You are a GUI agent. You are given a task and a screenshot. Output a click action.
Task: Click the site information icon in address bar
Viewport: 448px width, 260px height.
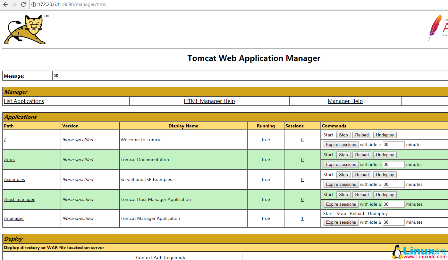(34, 4)
